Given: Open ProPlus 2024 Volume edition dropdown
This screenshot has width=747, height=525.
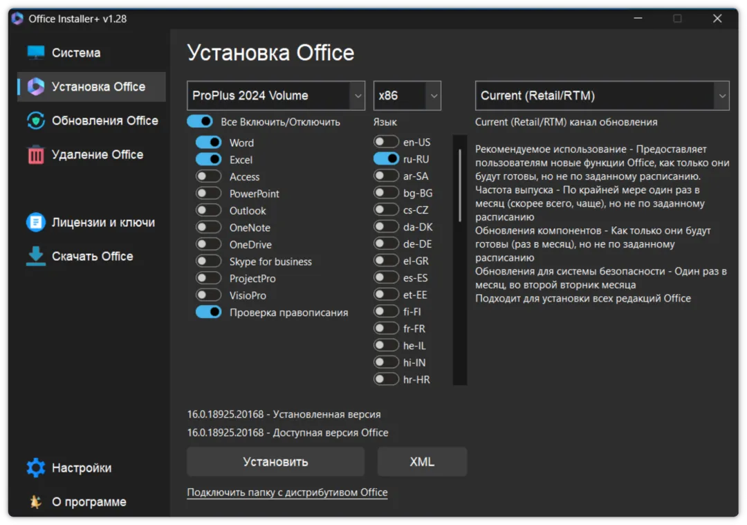Looking at the screenshot, I should click(x=276, y=95).
